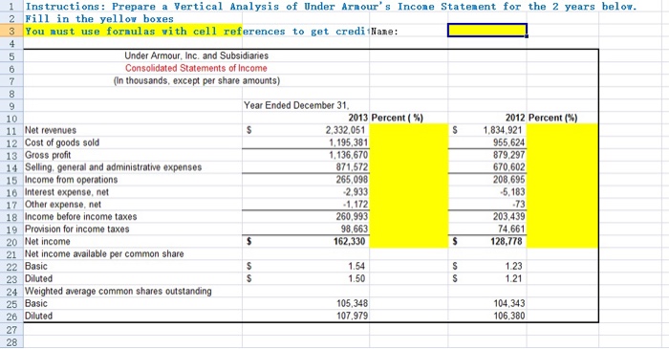Viewport: 669px width, 349px height.
Task: Click the 2012 net income 128,778
Action: [507, 242]
